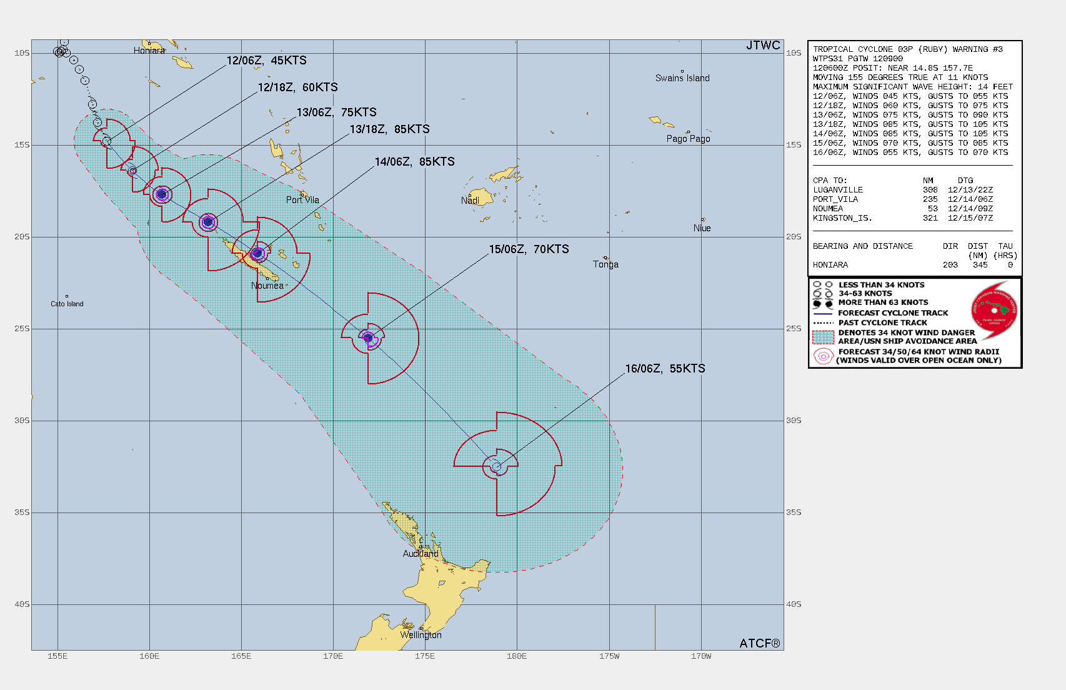Click the wind radii legend icon
This screenshot has height=690, width=1066.
pyautogui.click(x=824, y=356)
